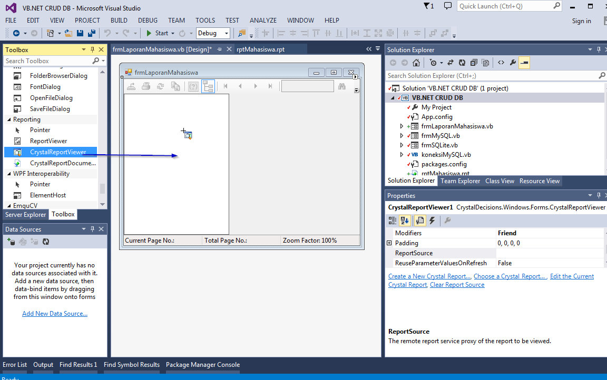
Task: Expand the Padding property
Action: 389,243
